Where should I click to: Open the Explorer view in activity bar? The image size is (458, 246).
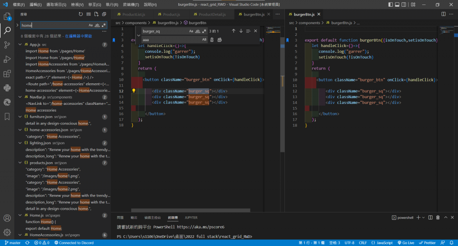tap(7, 16)
